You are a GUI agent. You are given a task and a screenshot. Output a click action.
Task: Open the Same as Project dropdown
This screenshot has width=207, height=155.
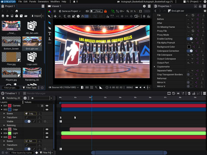point(70,11)
